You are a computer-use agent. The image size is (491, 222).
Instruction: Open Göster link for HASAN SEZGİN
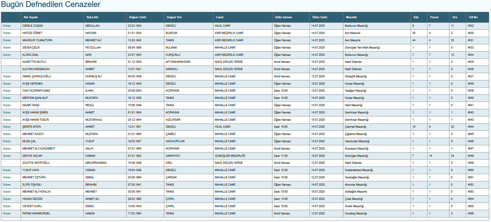coord(7,199)
